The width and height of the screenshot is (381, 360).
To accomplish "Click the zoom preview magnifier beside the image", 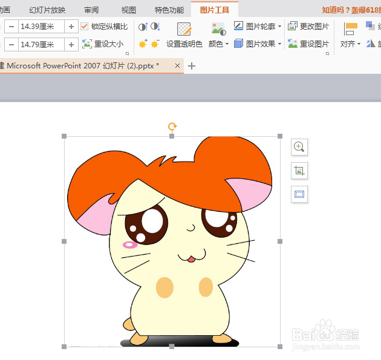I will [299, 147].
